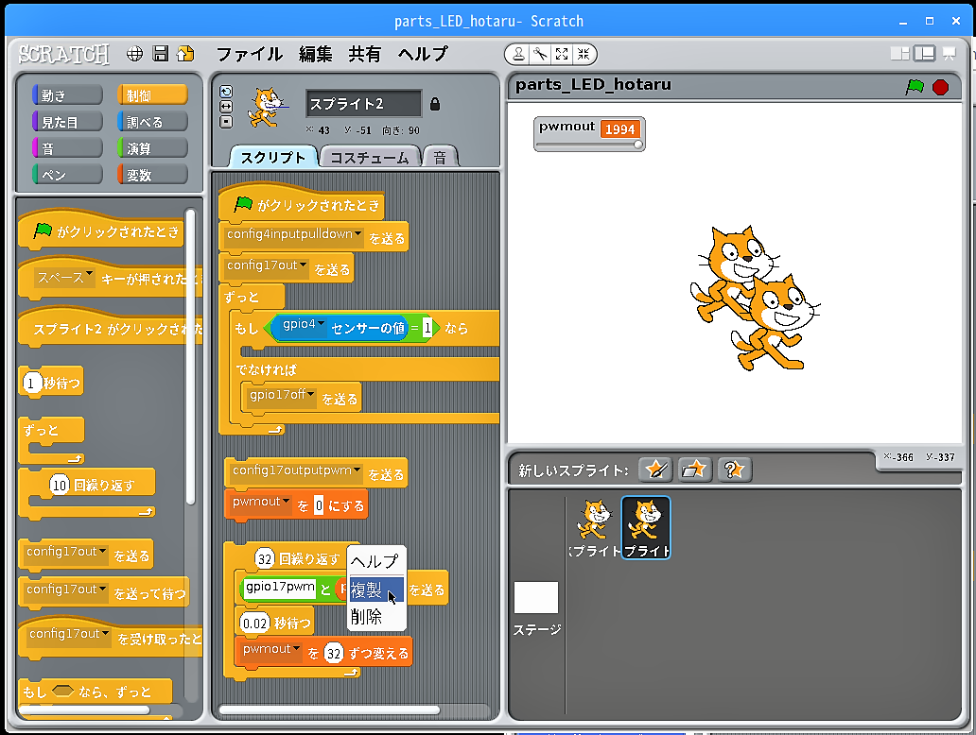Switch to the 音 tab
976x735 pixels.
440,158
